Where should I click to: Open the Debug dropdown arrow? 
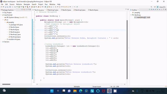click(x=17, y=7)
